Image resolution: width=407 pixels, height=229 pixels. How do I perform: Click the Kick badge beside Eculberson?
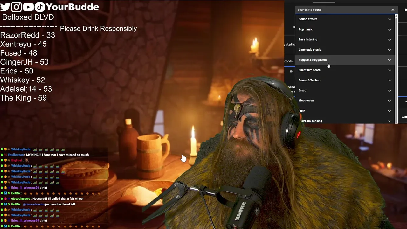tap(2, 155)
